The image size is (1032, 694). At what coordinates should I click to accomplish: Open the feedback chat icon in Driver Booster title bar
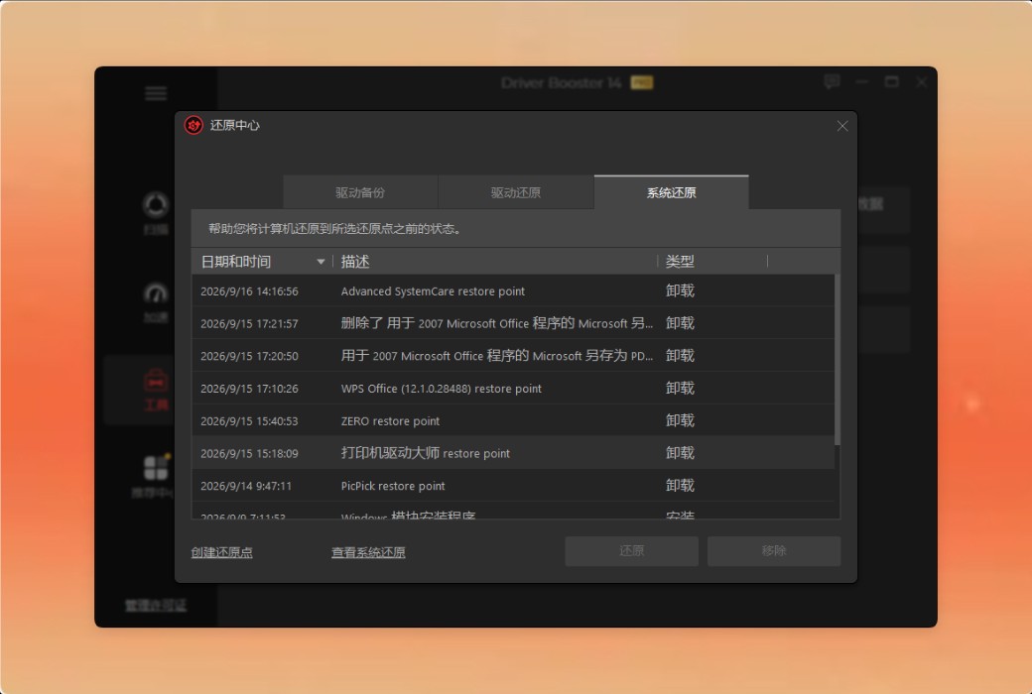point(832,81)
